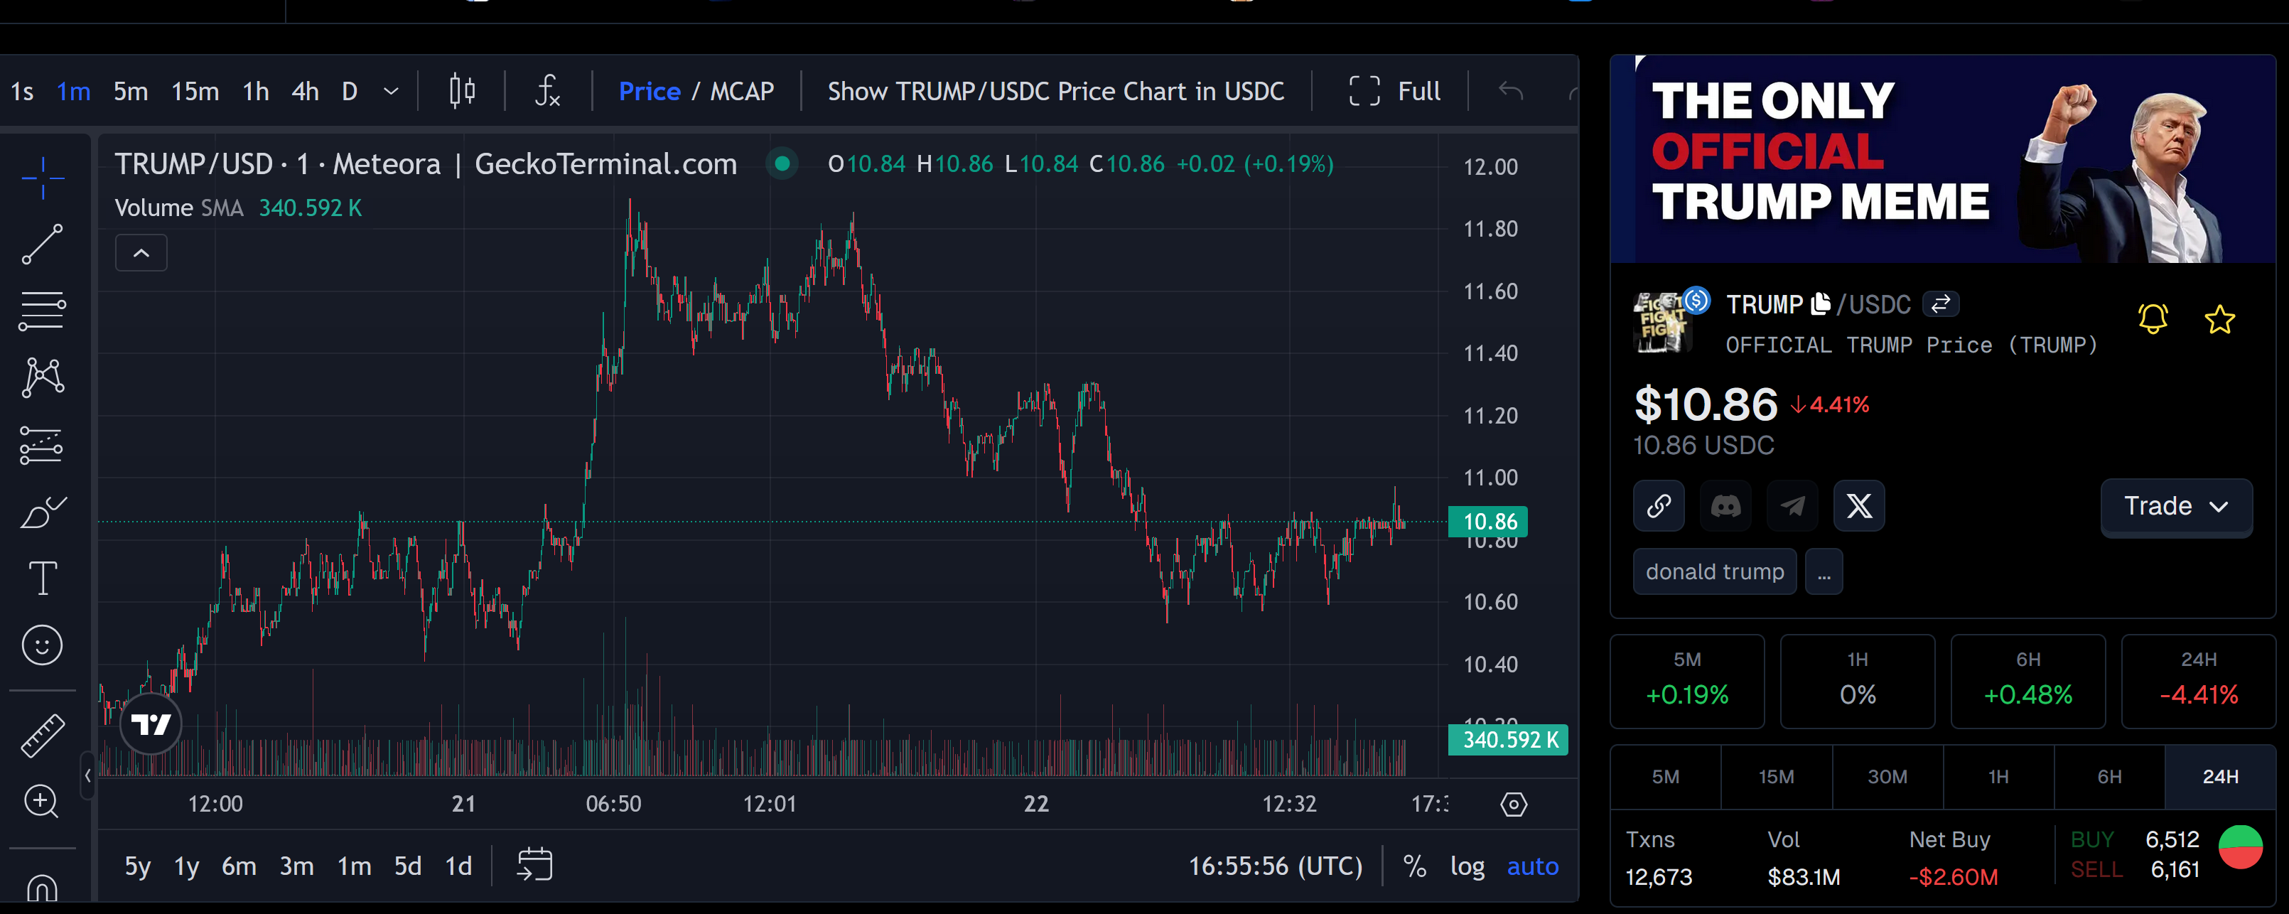Click the 5M +0.19% change card

click(1686, 681)
